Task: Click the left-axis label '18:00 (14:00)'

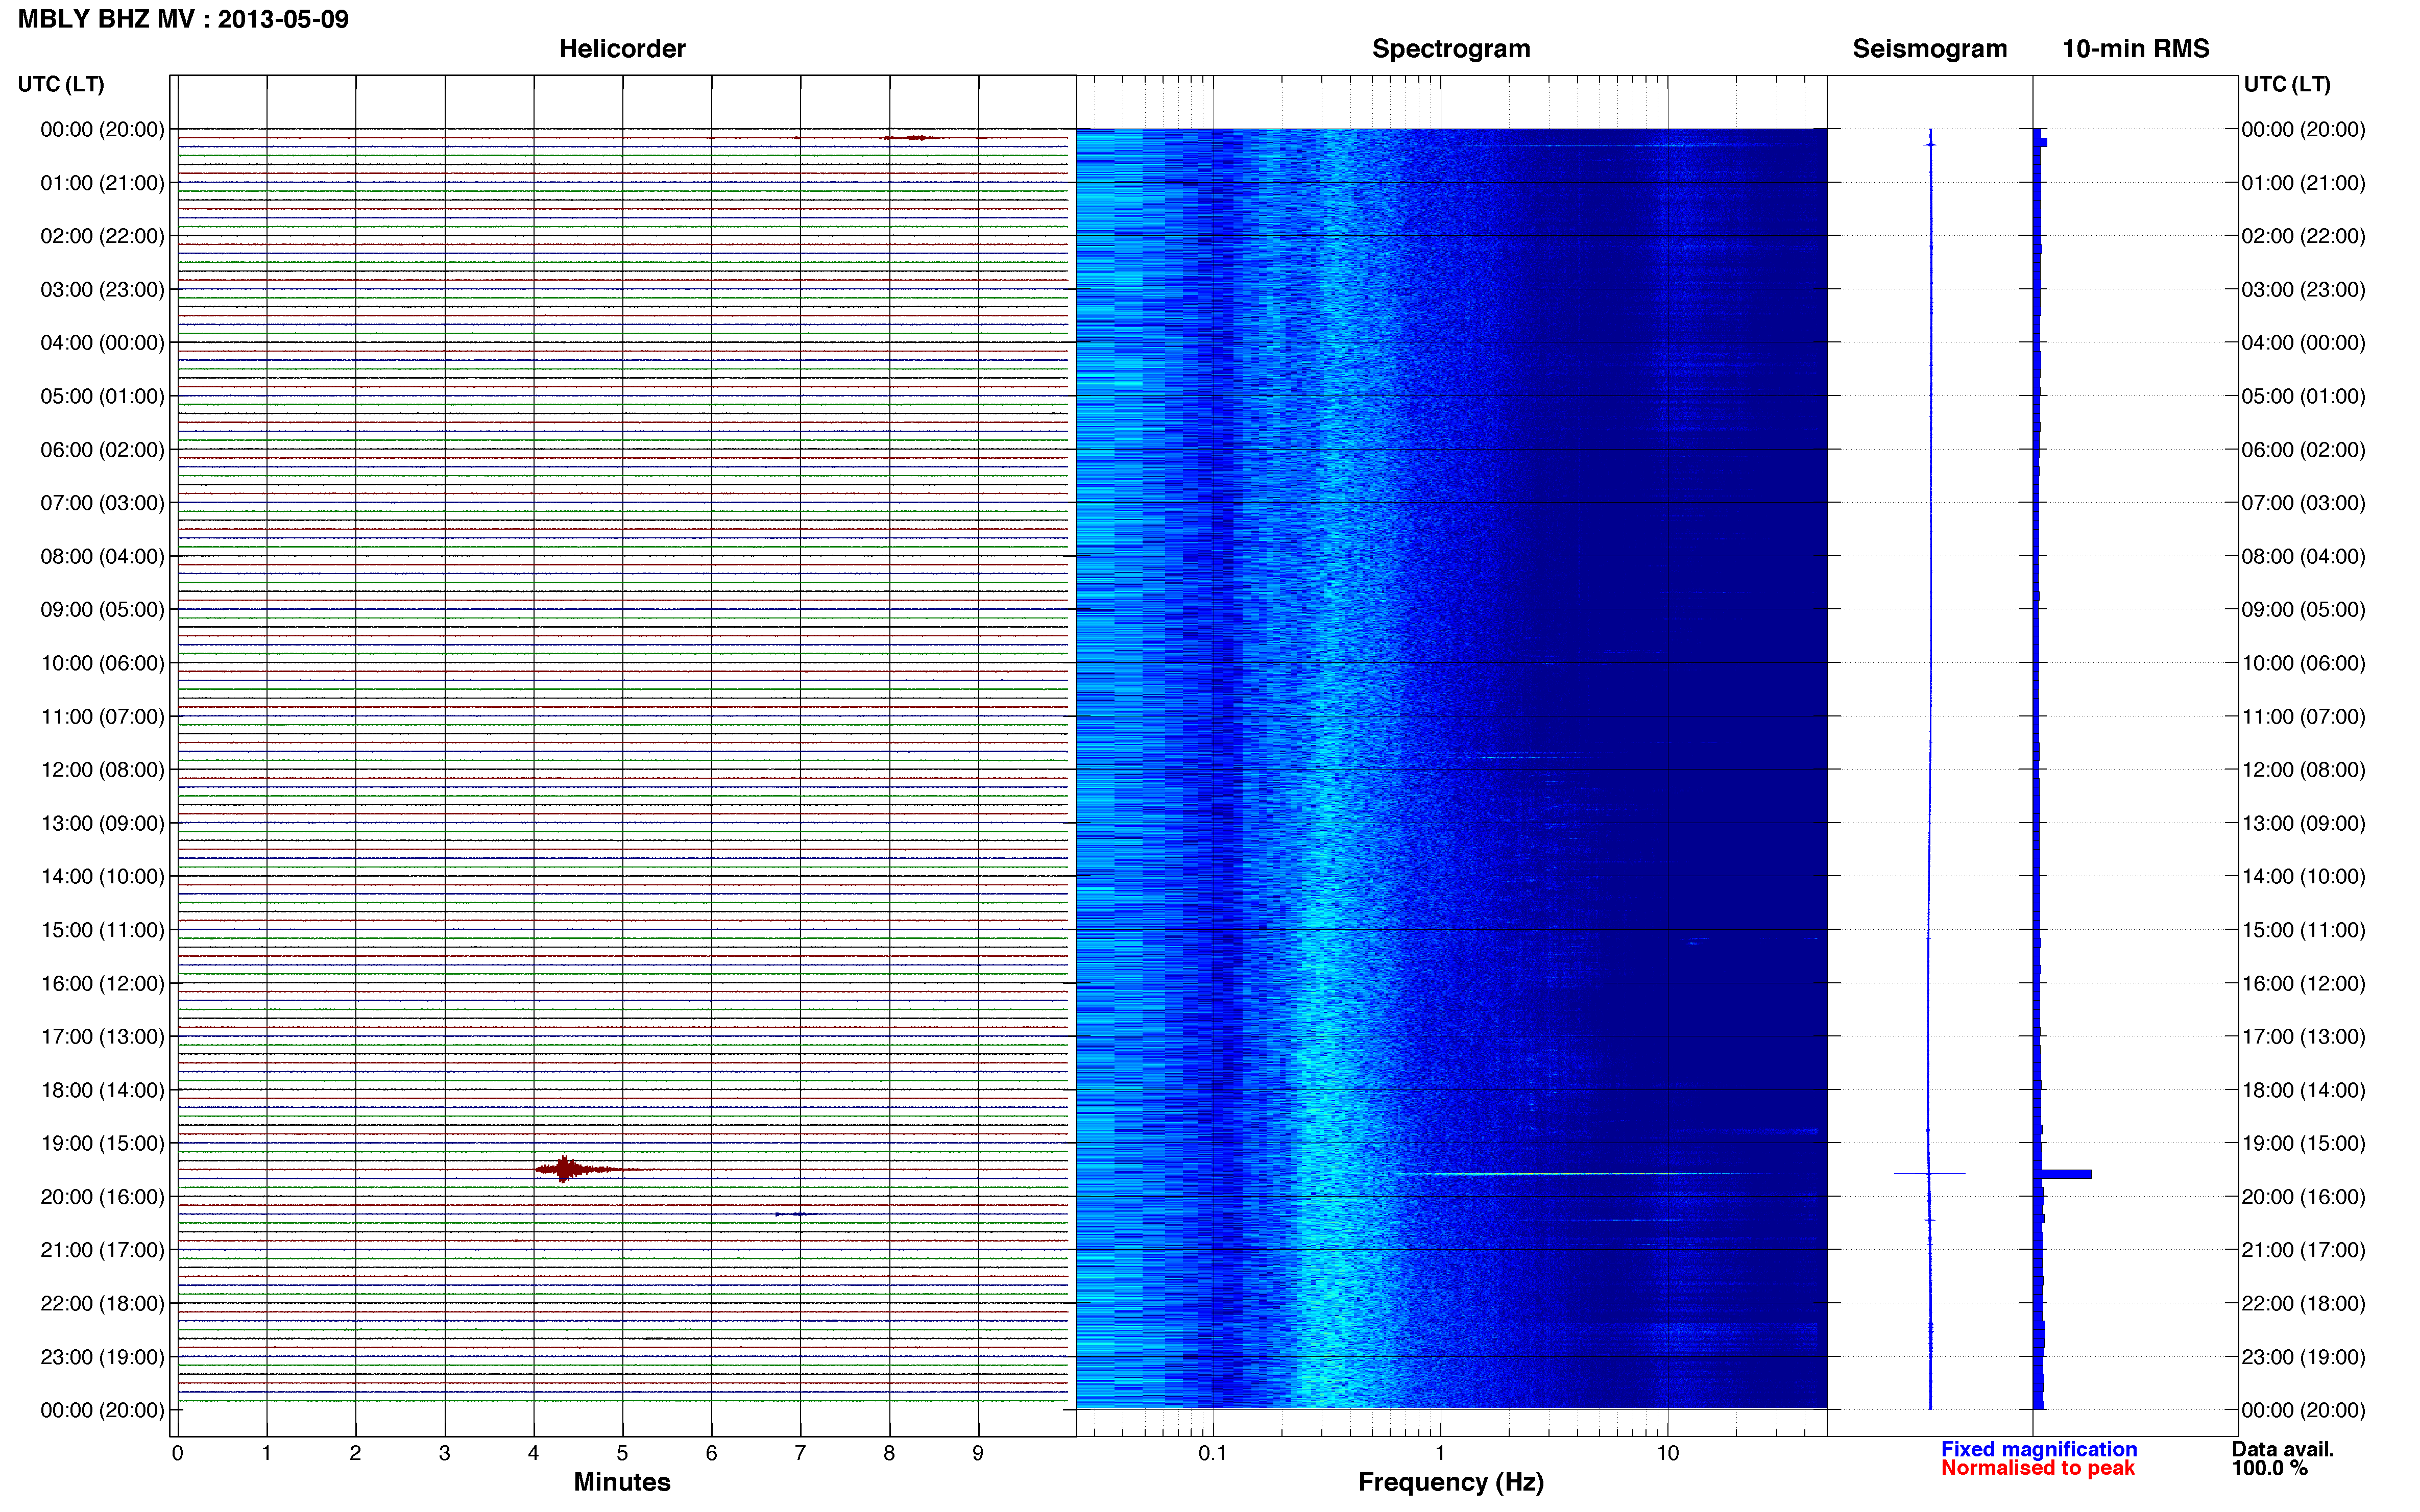Action: pyautogui.click(x=102, y=1090)
